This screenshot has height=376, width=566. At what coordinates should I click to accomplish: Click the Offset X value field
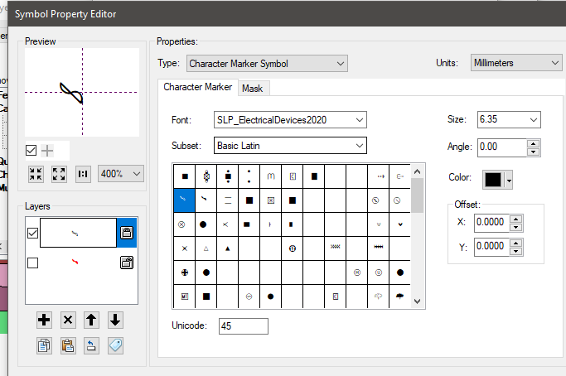[x=491, y=223]
